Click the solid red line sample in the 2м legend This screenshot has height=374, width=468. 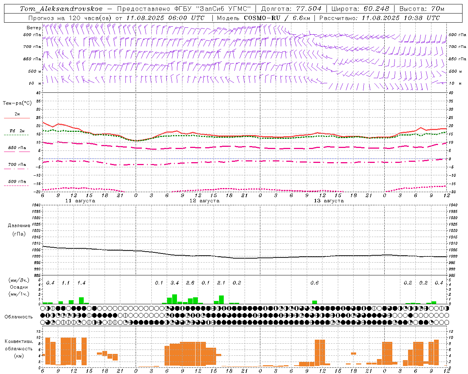click(17, 118)
